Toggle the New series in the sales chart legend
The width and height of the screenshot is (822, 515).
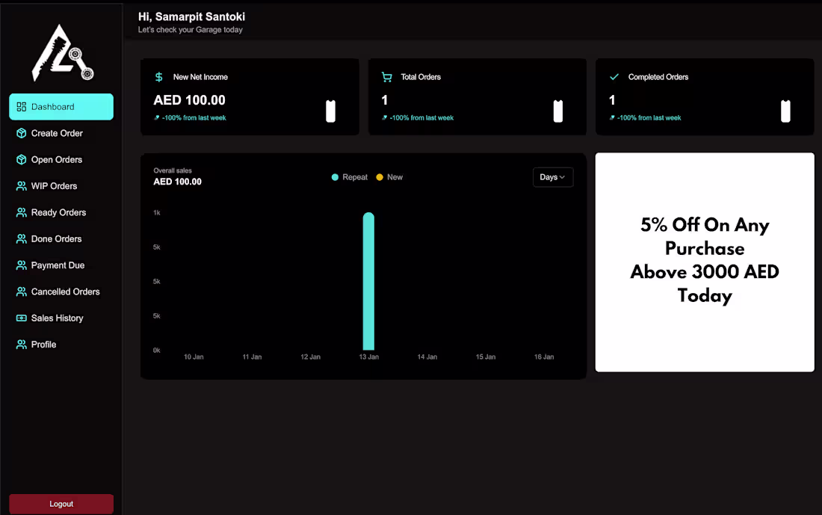click(389, 177)
